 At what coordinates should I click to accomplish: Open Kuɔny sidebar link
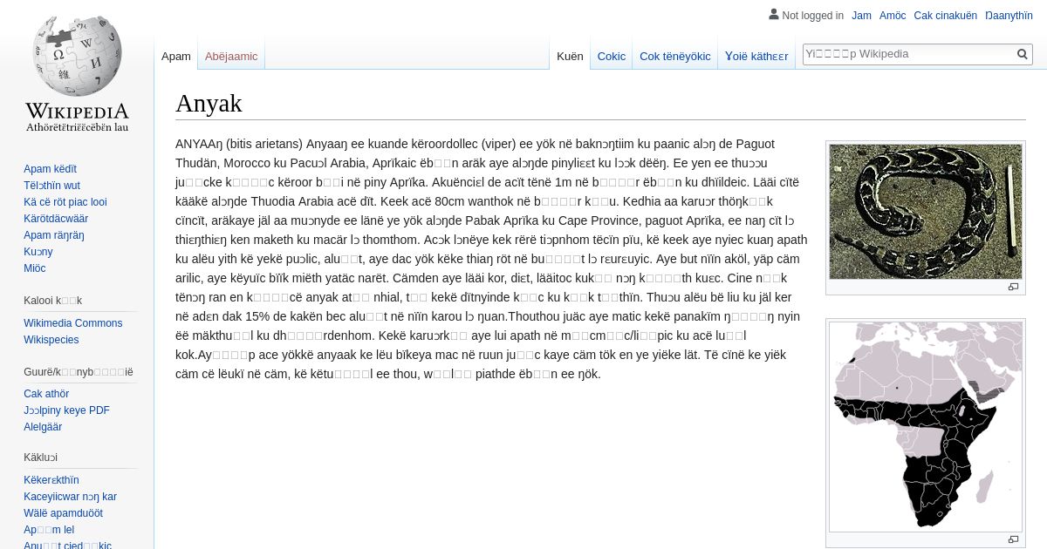[x=38, y=252]
